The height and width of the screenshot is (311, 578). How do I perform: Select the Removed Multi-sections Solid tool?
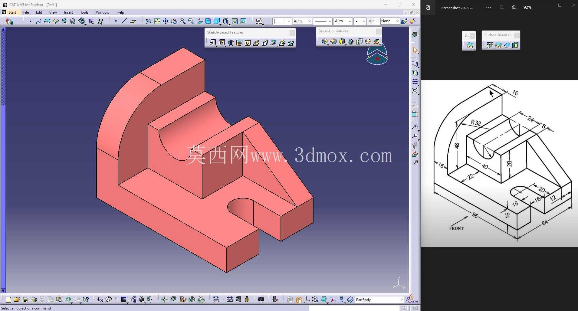point(291,43)
